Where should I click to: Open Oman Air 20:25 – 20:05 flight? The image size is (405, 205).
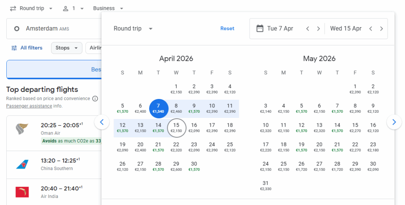click(x=54, y=133)
